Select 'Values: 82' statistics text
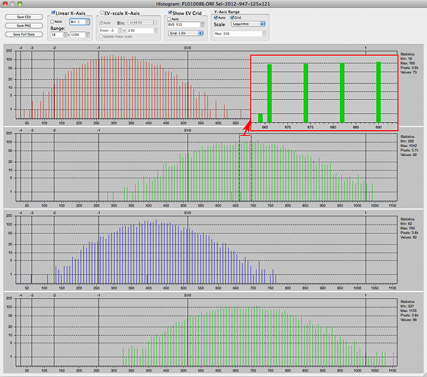Screen dimensions: 427x377 point(408,237)
